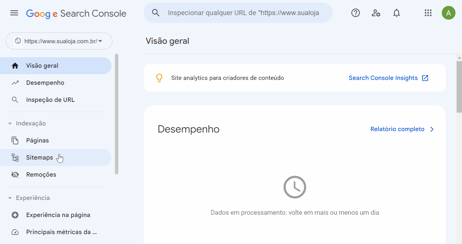Open the Páginas report
The height and width of the screenshot is (244, 462).
56,140
